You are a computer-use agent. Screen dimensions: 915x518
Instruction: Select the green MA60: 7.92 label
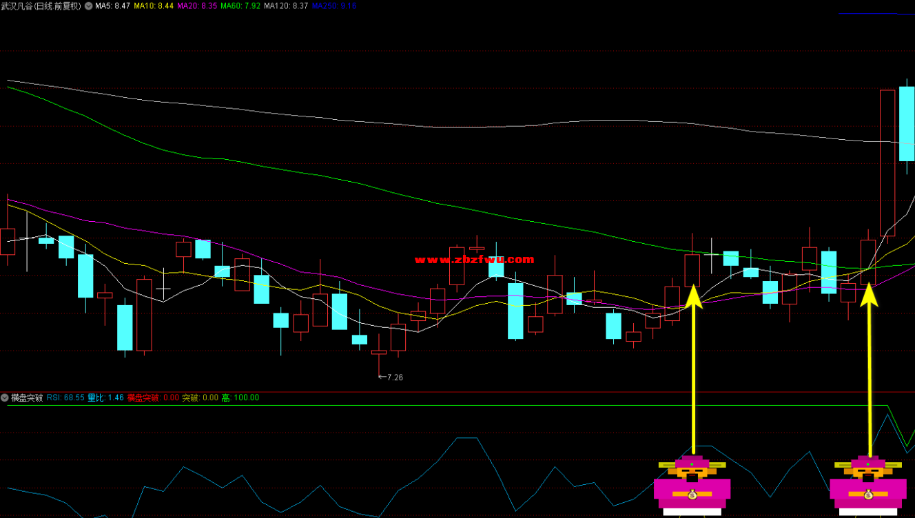point(240,6)
